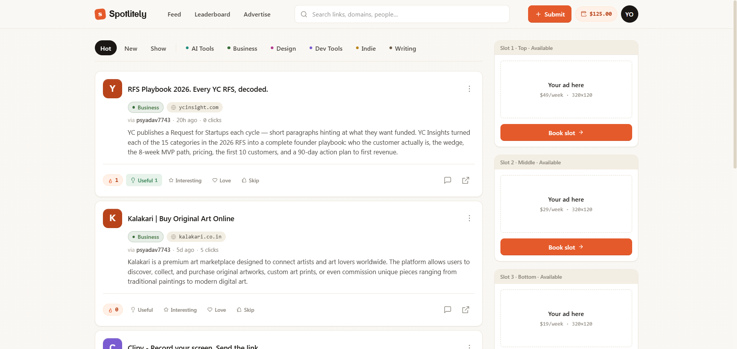Filter by Dev Tools category

326,48
